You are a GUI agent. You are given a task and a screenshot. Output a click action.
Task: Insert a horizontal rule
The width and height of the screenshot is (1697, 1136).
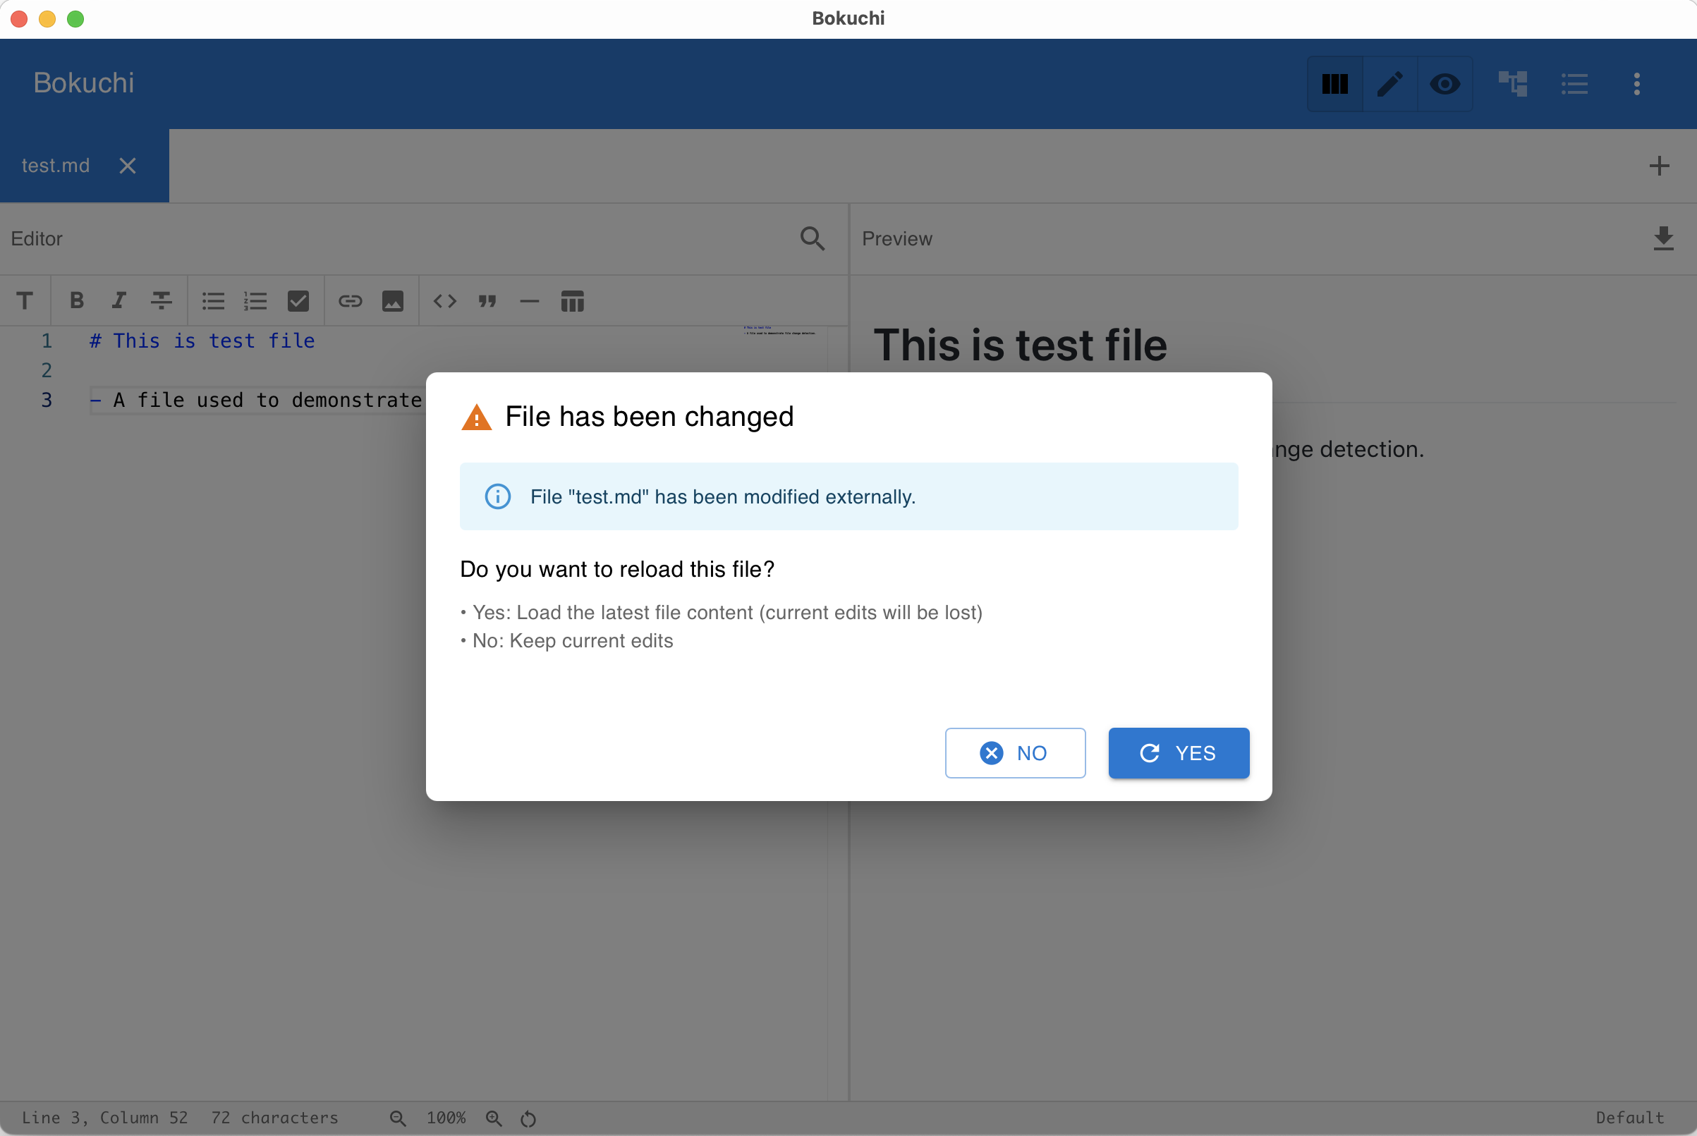click(529, 300)
